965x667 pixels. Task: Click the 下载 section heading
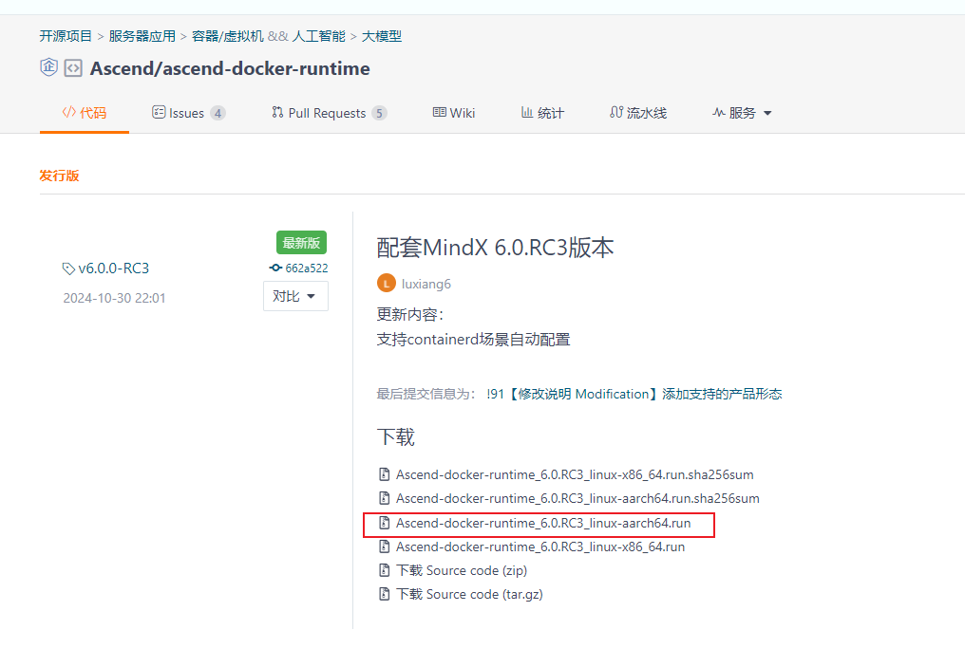pos(396,437)
